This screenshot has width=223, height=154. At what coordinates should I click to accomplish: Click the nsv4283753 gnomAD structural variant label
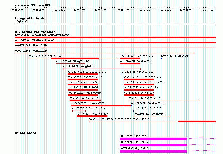[x=43, y=35]
